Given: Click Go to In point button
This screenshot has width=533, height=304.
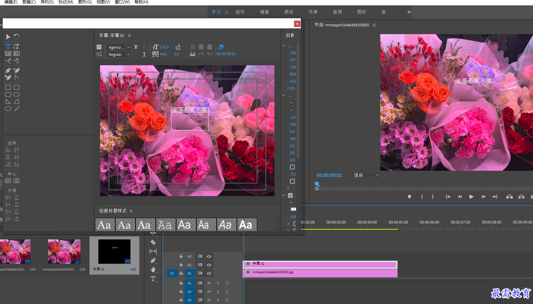Looking at the screenshot, I should 448,196.
